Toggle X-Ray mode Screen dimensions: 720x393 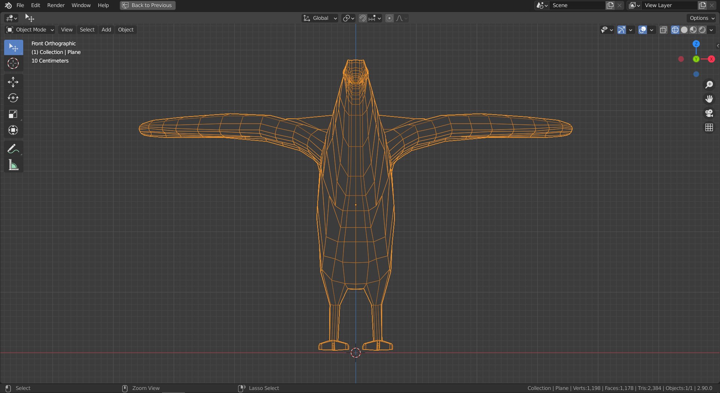point(663,30)
